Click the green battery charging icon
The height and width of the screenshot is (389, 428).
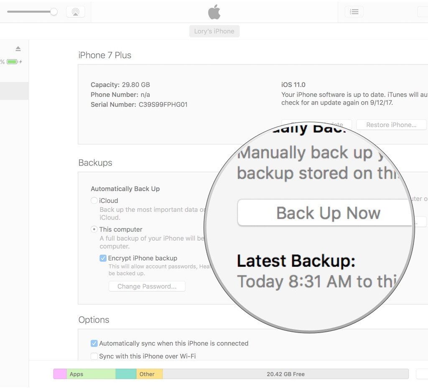pos(12,62)
